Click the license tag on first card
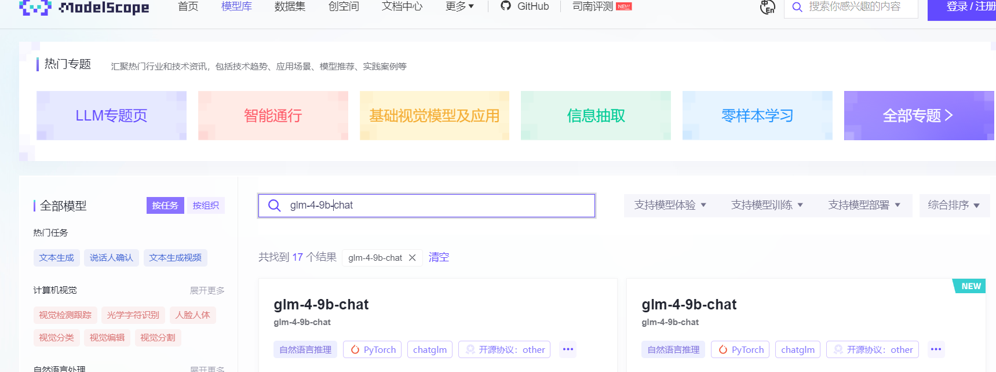The image size is (996, 372). click(504, 349)
